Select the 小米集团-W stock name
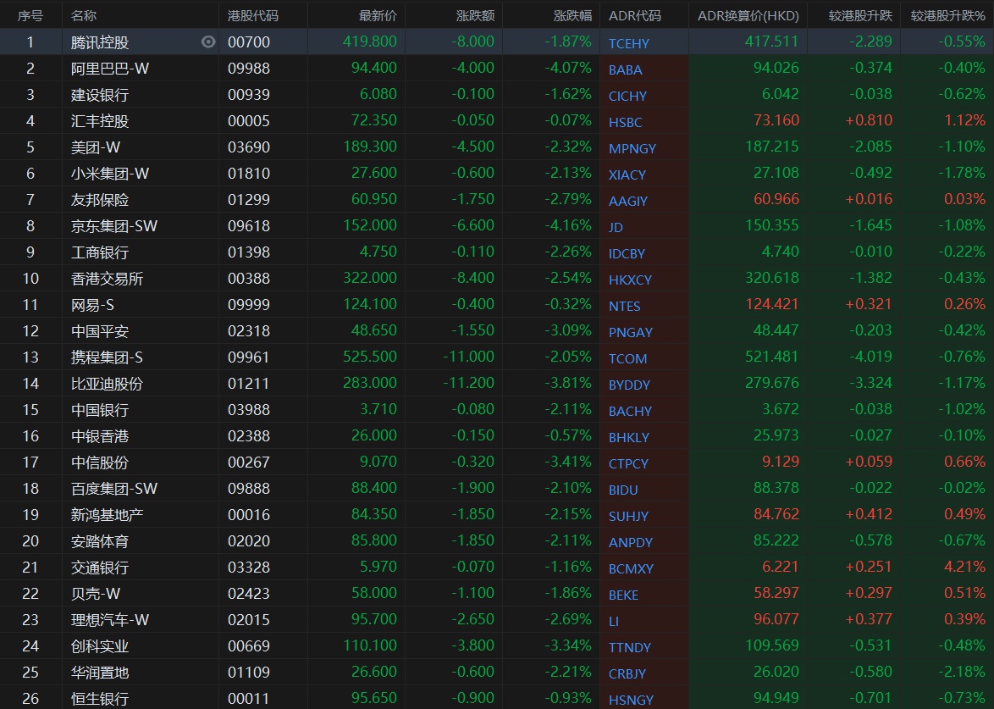This screenshot has width=994, height=709. click(x=110, y=174)
